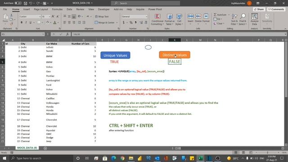Image resolution: width=288 pixels, height=162 pixels.
Task: Open the File menu
Action: 5,9
